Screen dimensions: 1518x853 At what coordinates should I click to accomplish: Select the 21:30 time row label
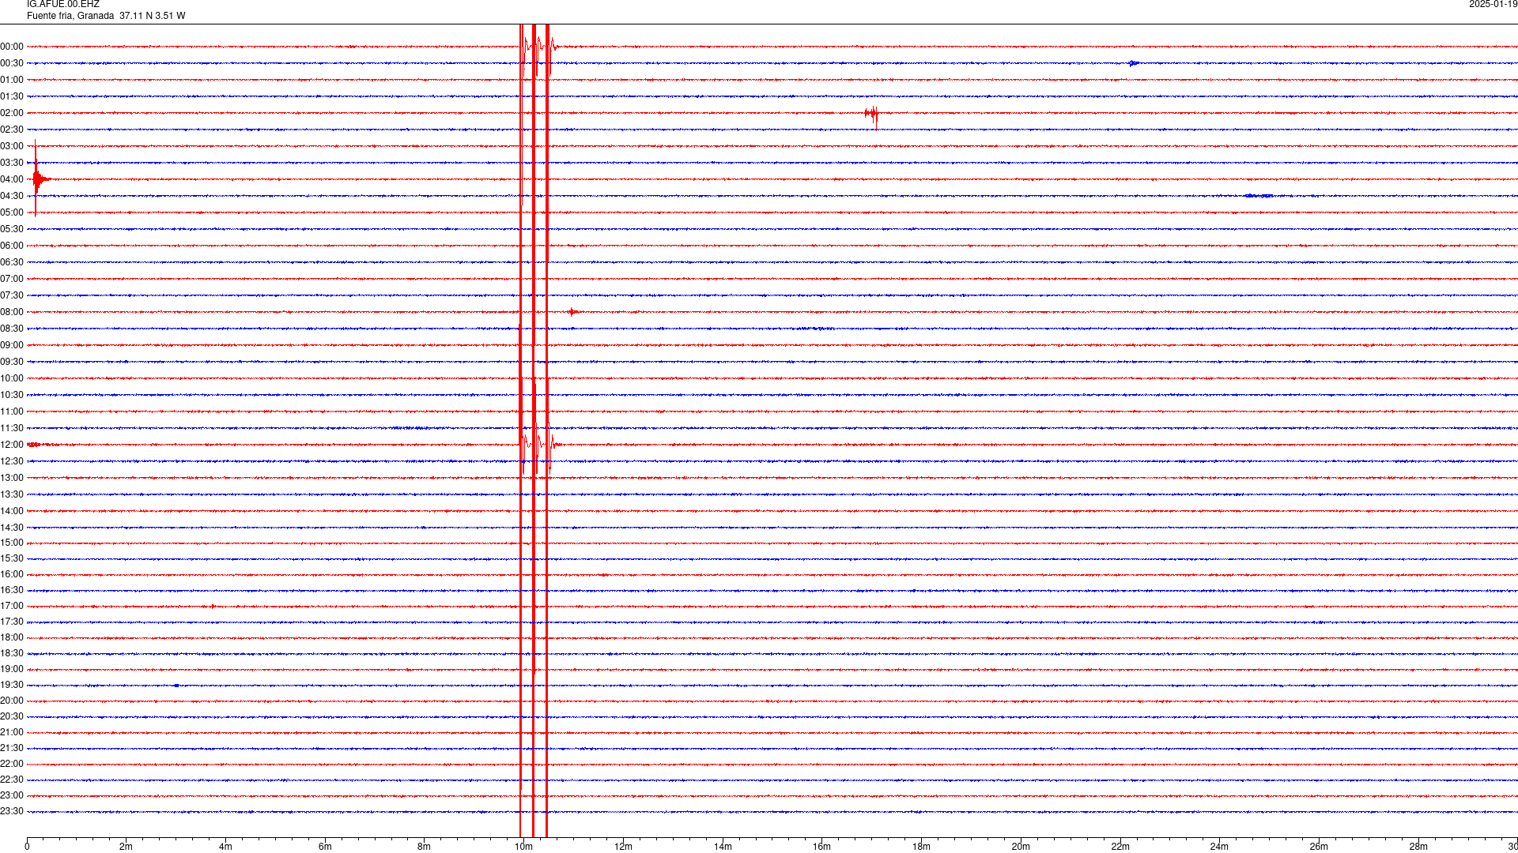[x=12, y=748]
